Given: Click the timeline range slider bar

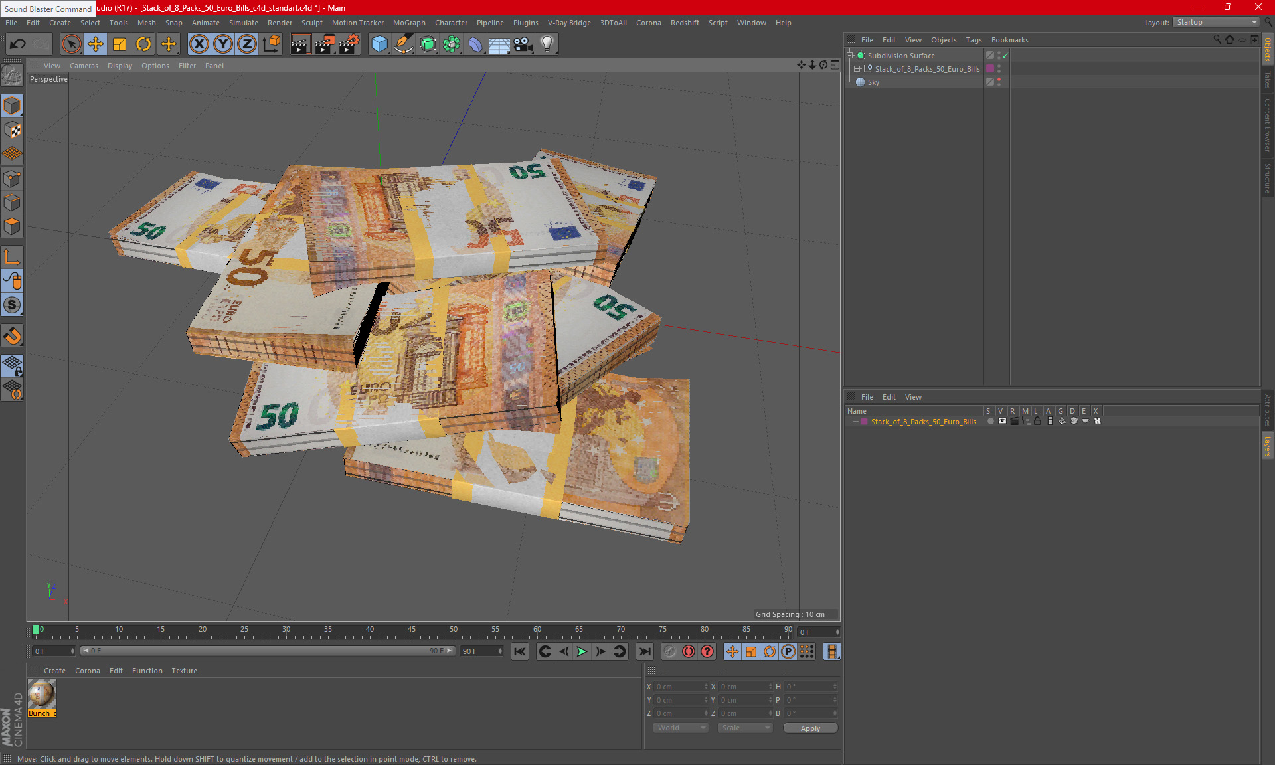Looking at the screenshot, I should [268, 651].
